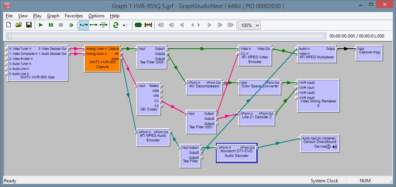The width and height of the screenshot is (396, 187).
Task: Open a graph file with folder icon
Action: pyautogui.click(x=19, y=25)
